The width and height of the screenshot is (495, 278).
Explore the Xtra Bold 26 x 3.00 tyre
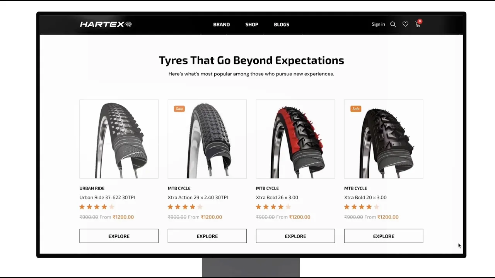pos(295,236)
